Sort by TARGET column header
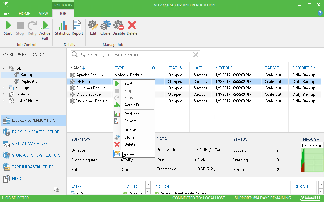Viewport: 324px width, 202px height. point(272,68)
